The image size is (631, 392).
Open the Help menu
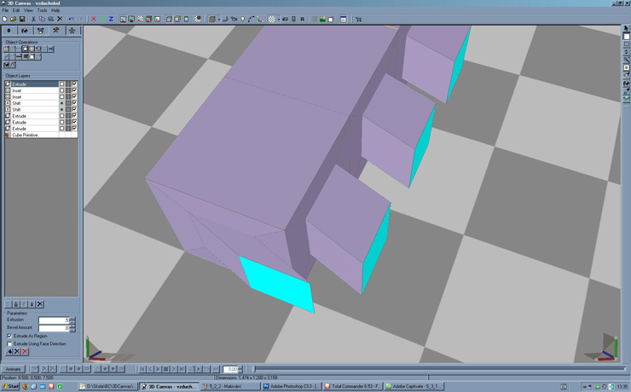click(x=55, y=10)
